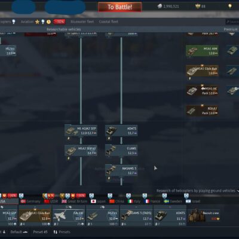The image size is (239, 239).
Task: Select the premium M1A1 AIM tank
Action: 202,51
